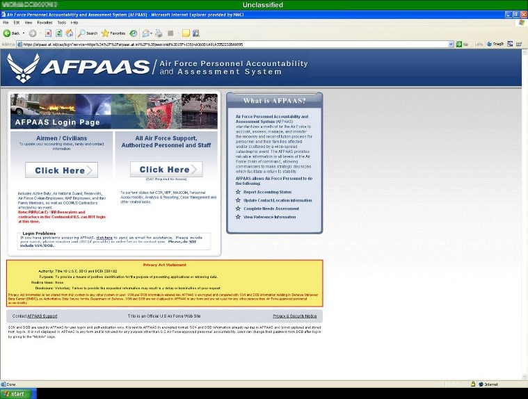
Task: Go to the browser Home page
Action: coord(70,33)
